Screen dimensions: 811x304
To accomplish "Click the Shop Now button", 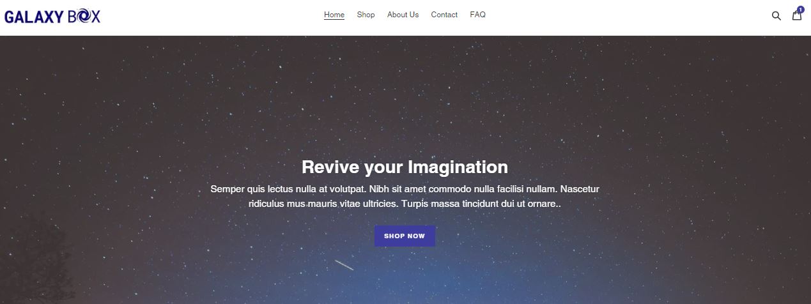I will tap(405, 236).
